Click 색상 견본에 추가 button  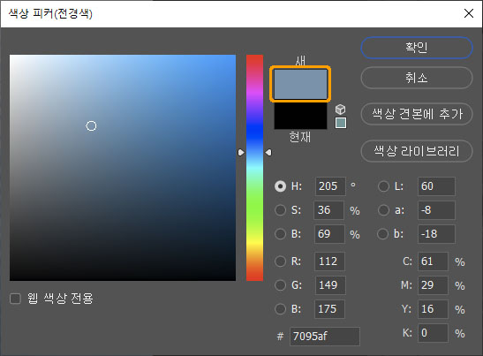coord(417,114)
